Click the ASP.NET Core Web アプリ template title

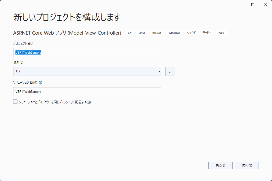[67, 33]
